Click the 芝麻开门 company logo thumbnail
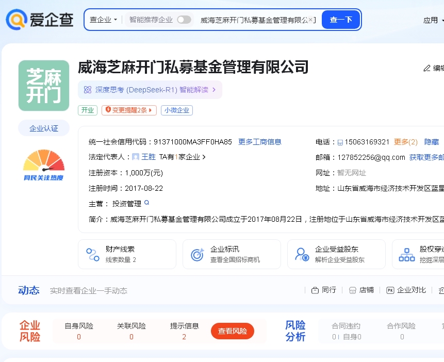This screenshot has height=362, width=444. click(44, 86)
